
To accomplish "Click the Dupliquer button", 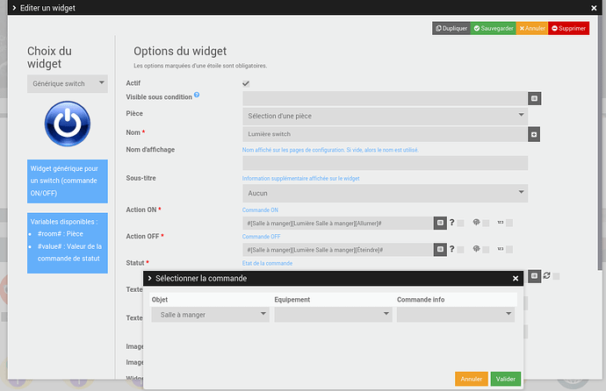I will click(x=451, y=28).
